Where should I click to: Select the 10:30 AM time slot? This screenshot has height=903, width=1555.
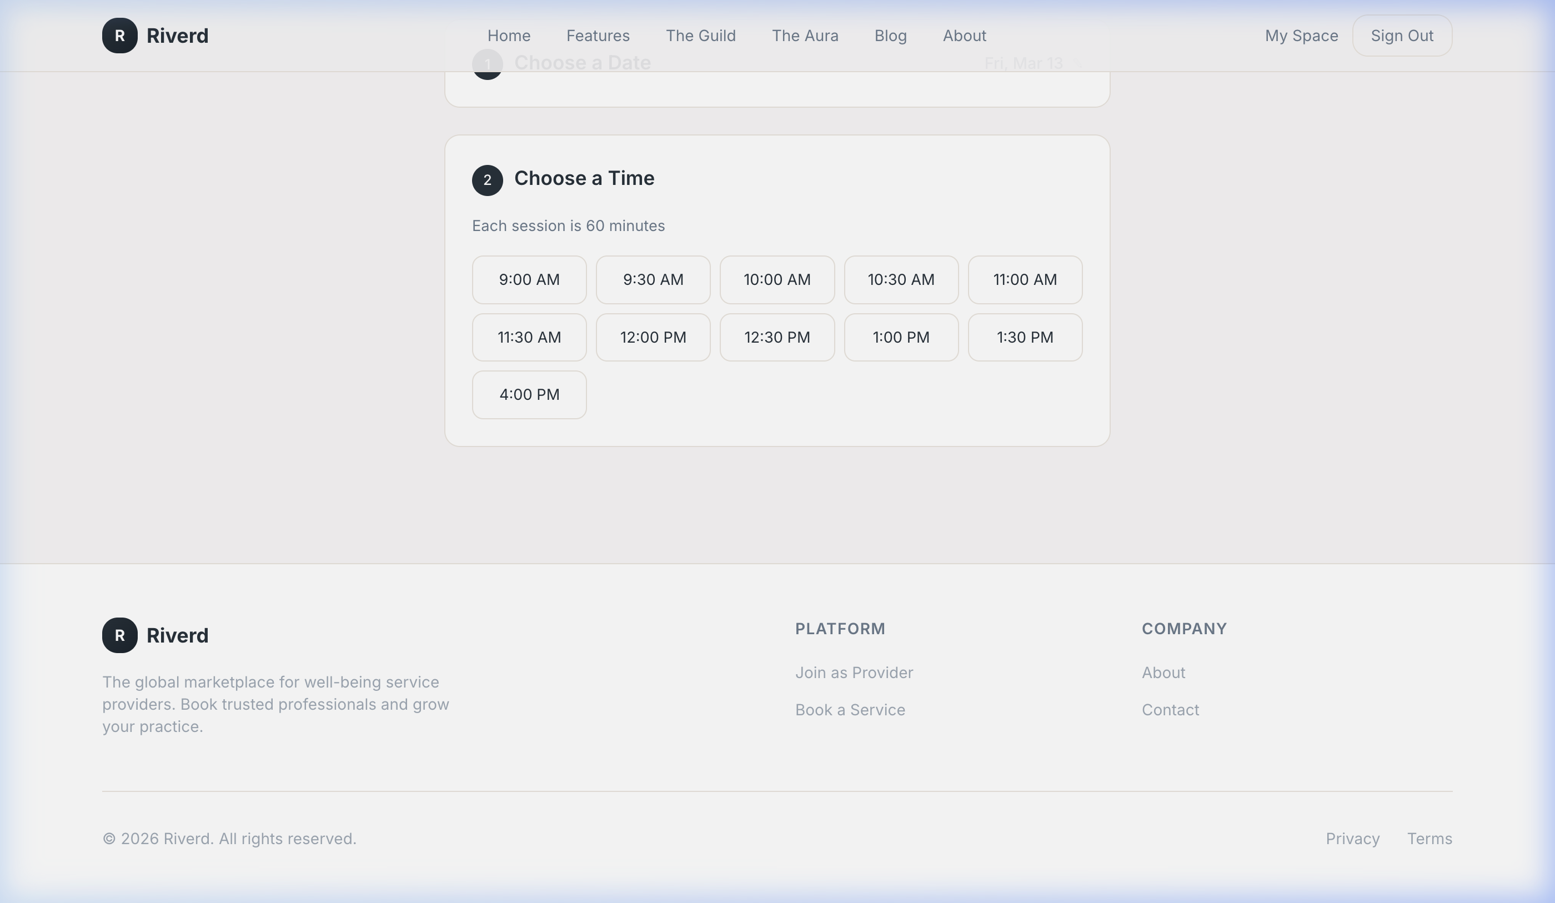click(x=901, y=279)
